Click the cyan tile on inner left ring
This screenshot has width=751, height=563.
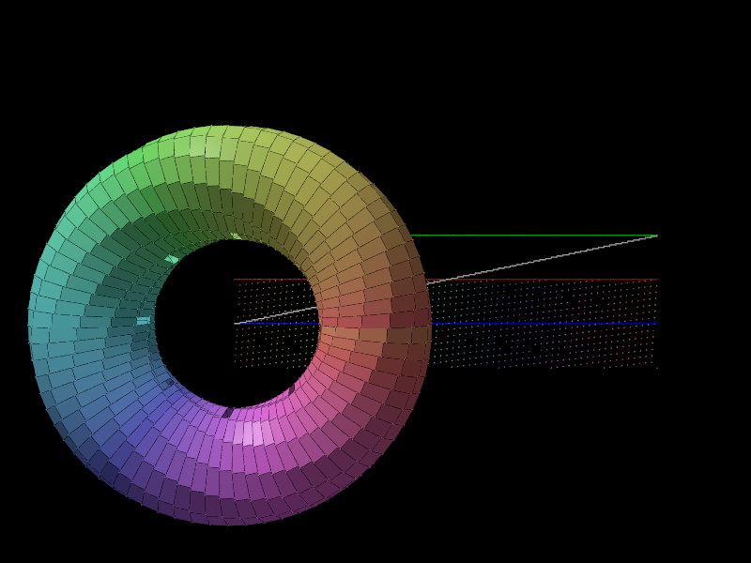click(143, 321)
